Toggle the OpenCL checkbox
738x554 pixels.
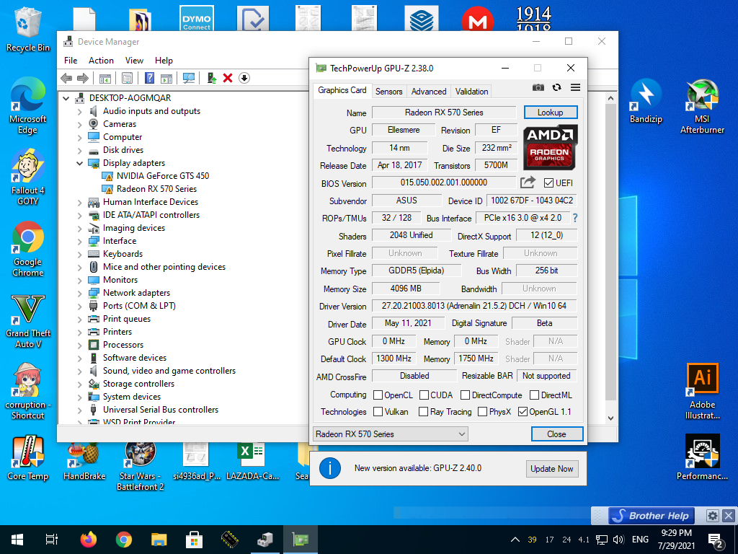[378, 395]
